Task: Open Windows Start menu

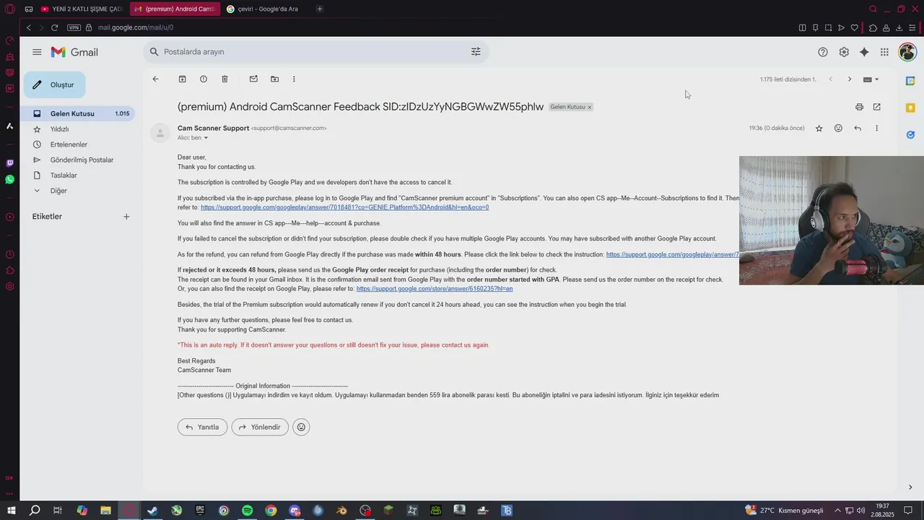Action: [x=11, y=511]
